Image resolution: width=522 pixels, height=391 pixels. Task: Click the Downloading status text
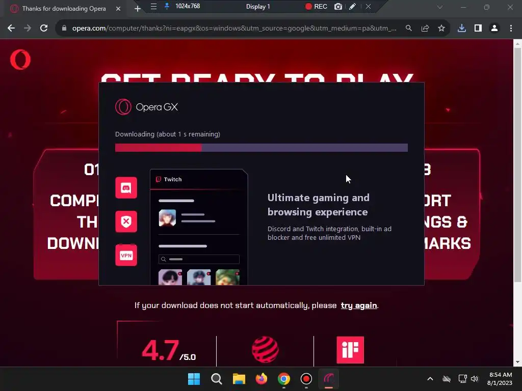[x=167, y=134]
